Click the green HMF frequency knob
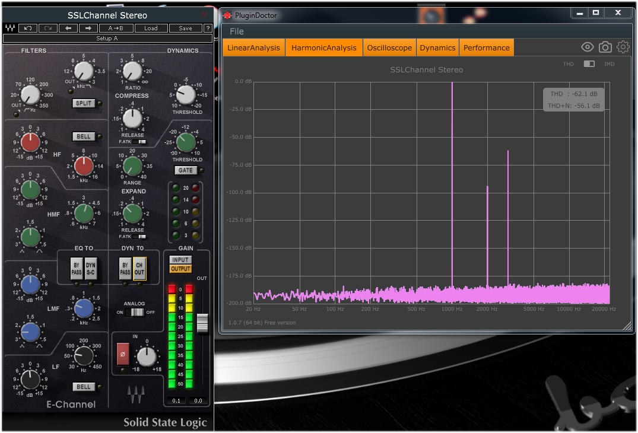638x433 pixels. pos(84,214)
